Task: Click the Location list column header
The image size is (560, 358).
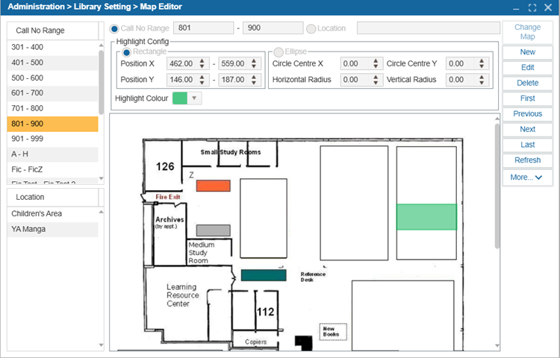Action: tap(52, 197)
